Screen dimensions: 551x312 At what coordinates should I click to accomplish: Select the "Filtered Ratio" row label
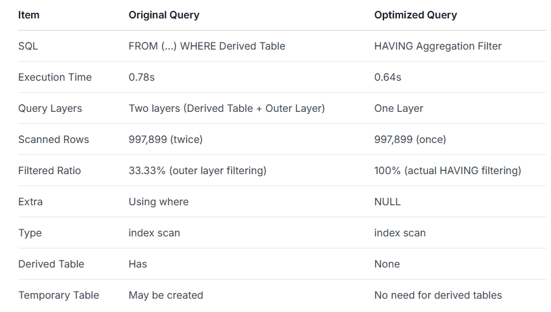coord(50,170)
